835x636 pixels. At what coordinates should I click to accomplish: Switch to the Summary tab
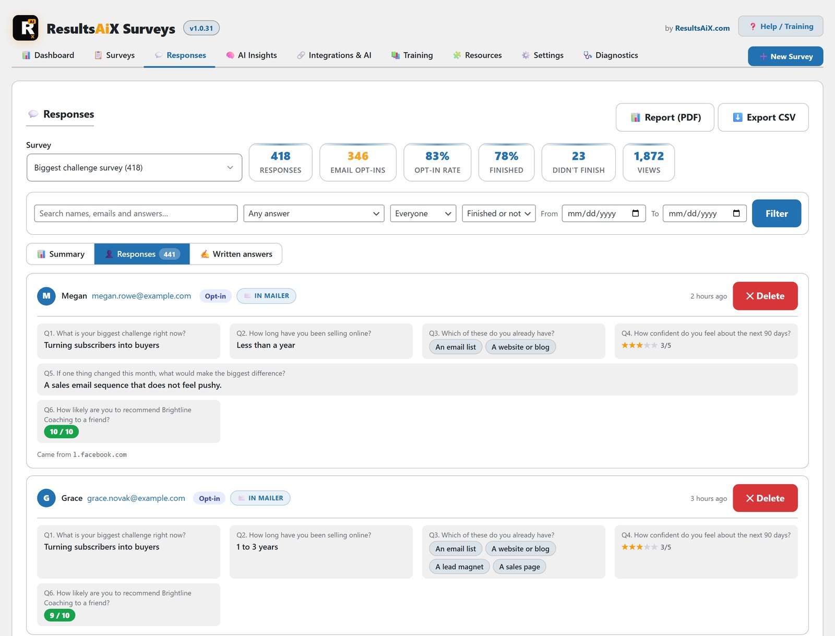(61, 254)
